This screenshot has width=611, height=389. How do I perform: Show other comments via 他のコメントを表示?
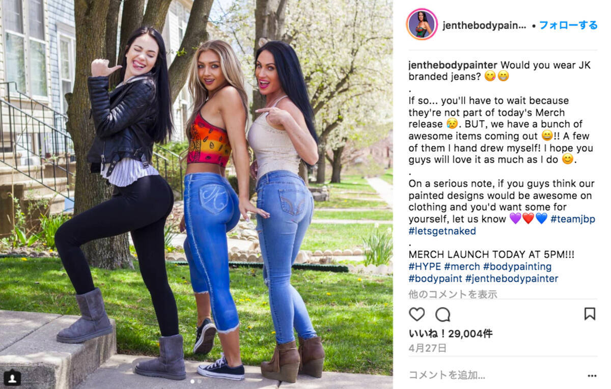pos(453,294)
